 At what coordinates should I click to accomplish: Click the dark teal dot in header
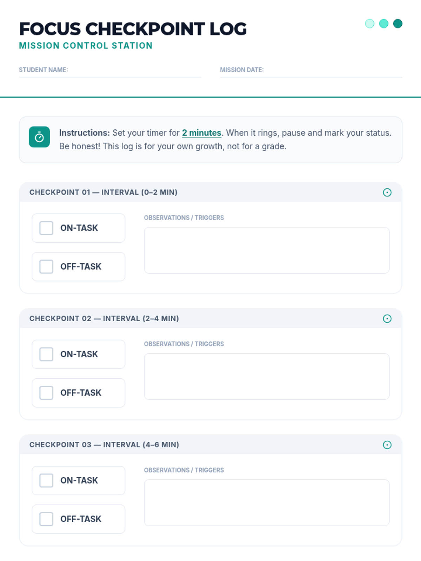[x=397, y=23]
